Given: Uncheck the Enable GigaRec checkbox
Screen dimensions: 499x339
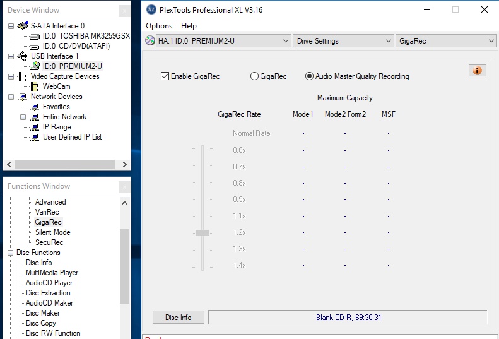Looking at the screenshot, I should point(165,76).
